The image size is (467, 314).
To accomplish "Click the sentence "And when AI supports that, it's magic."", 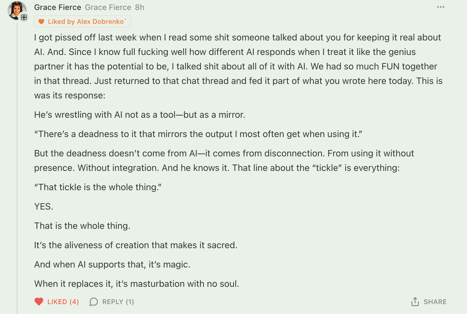I will pyautogui.click(x=112, y=265).
